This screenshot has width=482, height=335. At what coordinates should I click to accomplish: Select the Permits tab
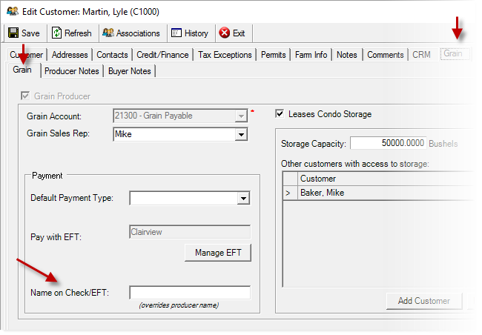pos(274,55)
